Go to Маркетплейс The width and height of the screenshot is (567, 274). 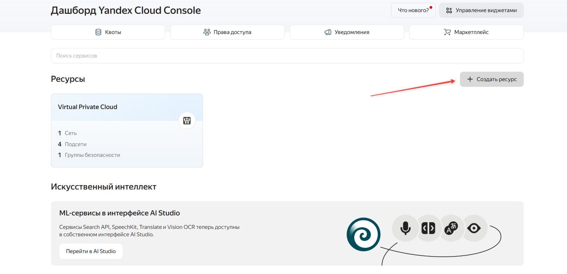pyautogui.click(x=466, y=32)
